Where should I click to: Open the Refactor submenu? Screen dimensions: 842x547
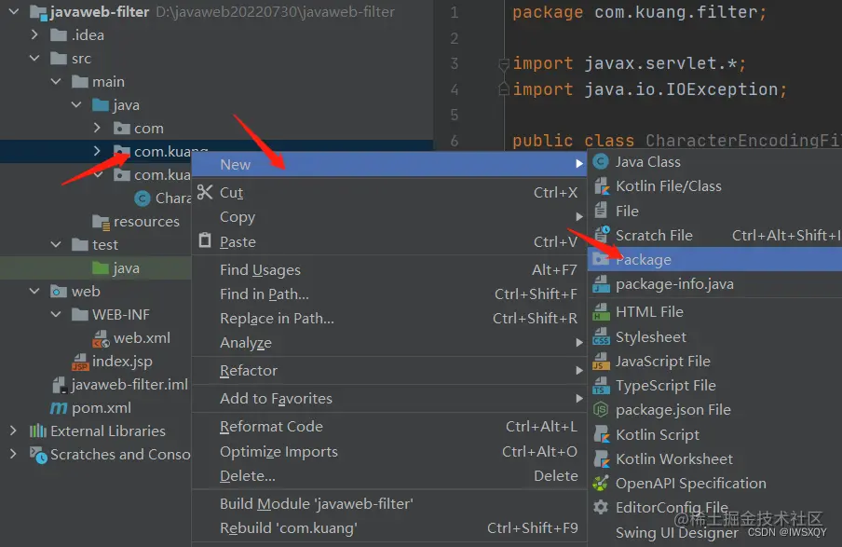tap(389, 370)
